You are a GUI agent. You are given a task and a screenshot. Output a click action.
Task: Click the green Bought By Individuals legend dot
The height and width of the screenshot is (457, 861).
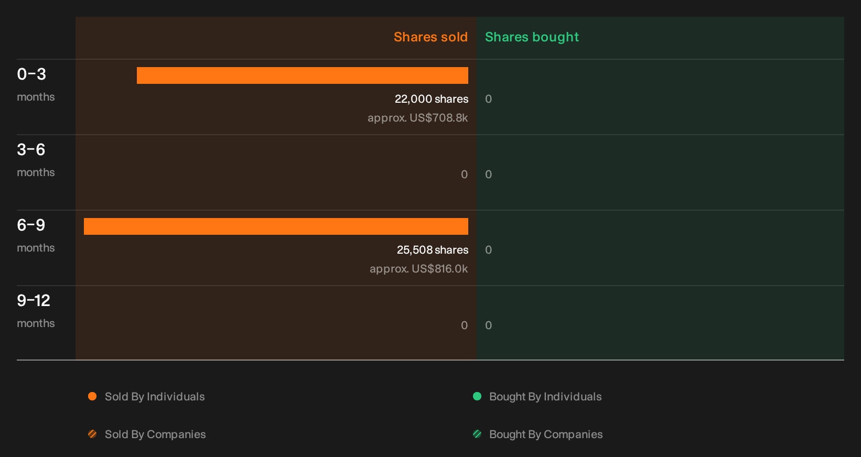[477, 396]
